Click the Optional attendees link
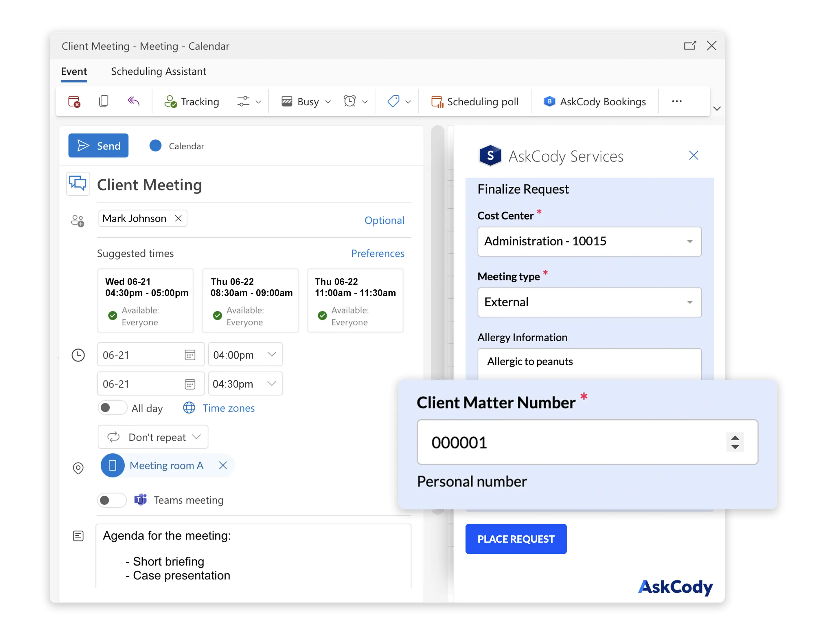 point(384,220)
